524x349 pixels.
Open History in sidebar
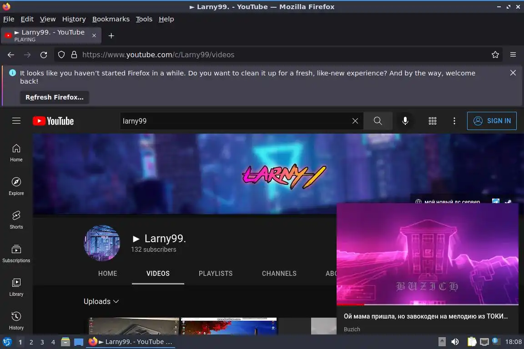(x=16, y=321)
